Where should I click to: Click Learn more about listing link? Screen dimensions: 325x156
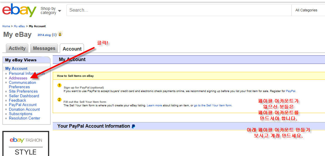(154, 105)
